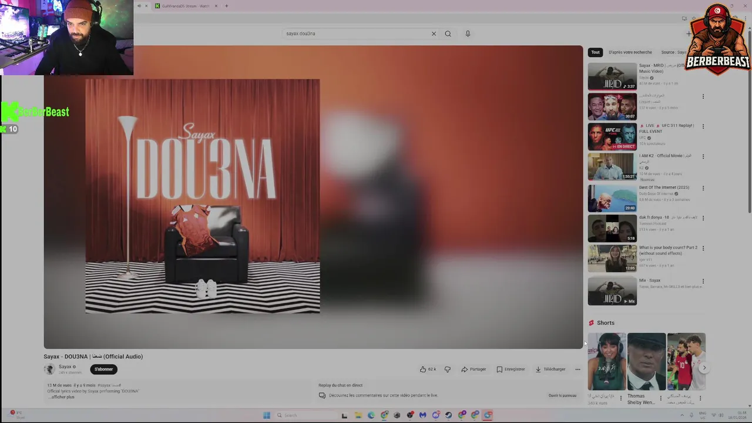Click the magnifier search button
Image resolution: width=752 pixels, height=423 pixels.
[x=448, y=33]
